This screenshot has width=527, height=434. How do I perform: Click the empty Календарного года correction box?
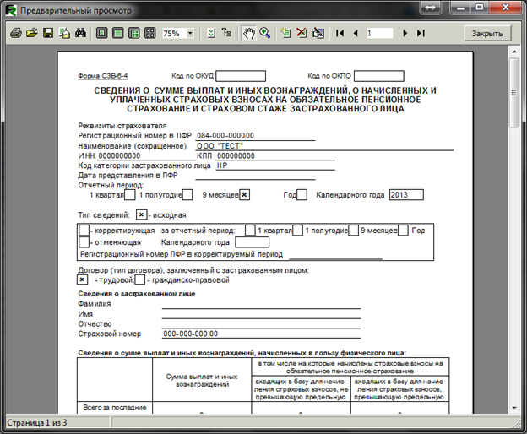(x=252, y=242)
